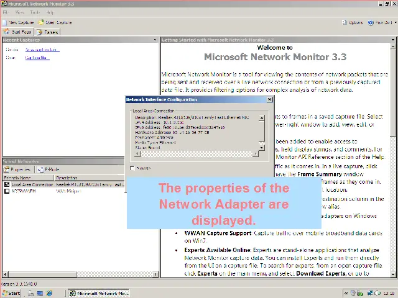
Task: Expand the How Do I dropdown
Action: (x=381, y=22)
